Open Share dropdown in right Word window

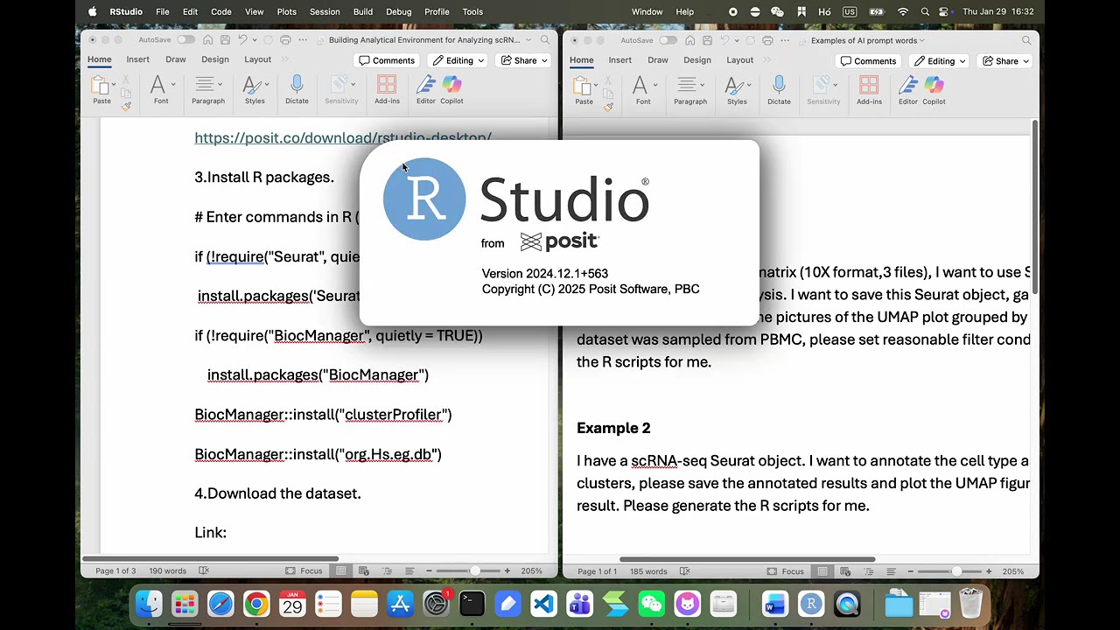[1006, 61]
